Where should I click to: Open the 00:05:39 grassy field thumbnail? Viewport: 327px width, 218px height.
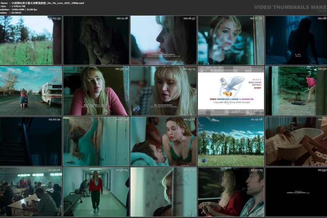(31, 40)
